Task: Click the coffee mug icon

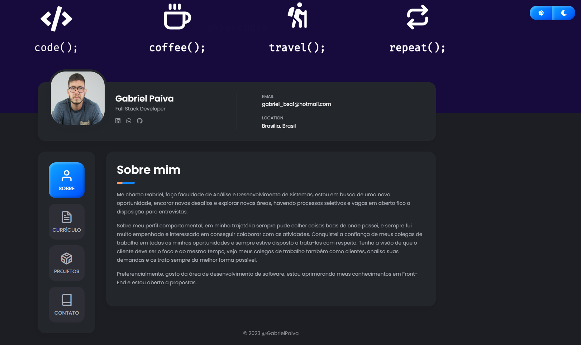Action: (x=177, y=16)
